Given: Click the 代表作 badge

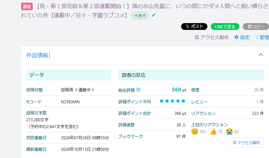Looking at the screenshot, I should 140,16.
